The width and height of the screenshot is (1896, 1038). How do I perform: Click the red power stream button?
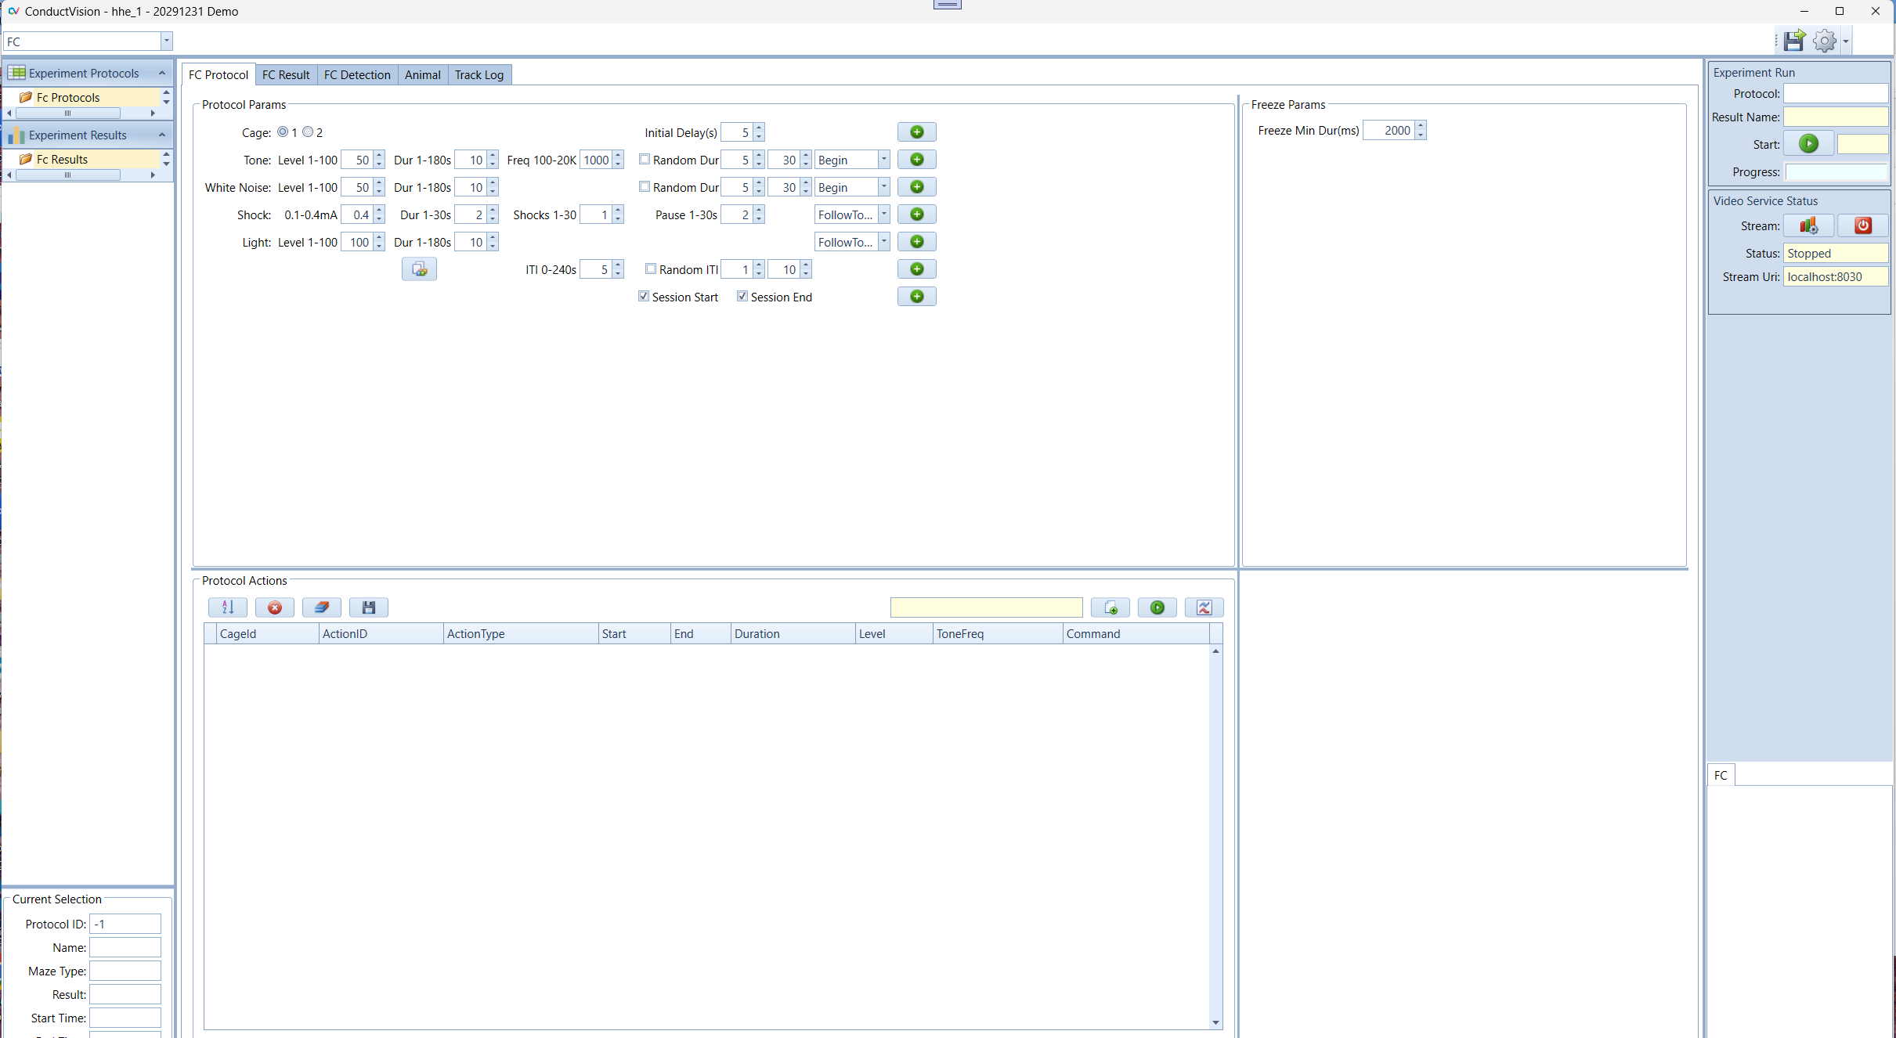pos(1862,226)
